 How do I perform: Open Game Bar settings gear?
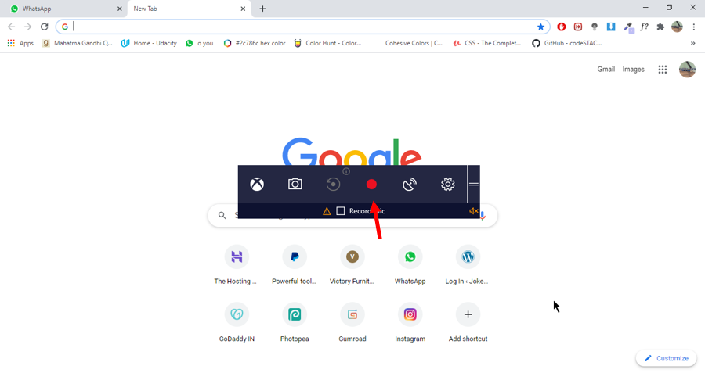[448, 184]
